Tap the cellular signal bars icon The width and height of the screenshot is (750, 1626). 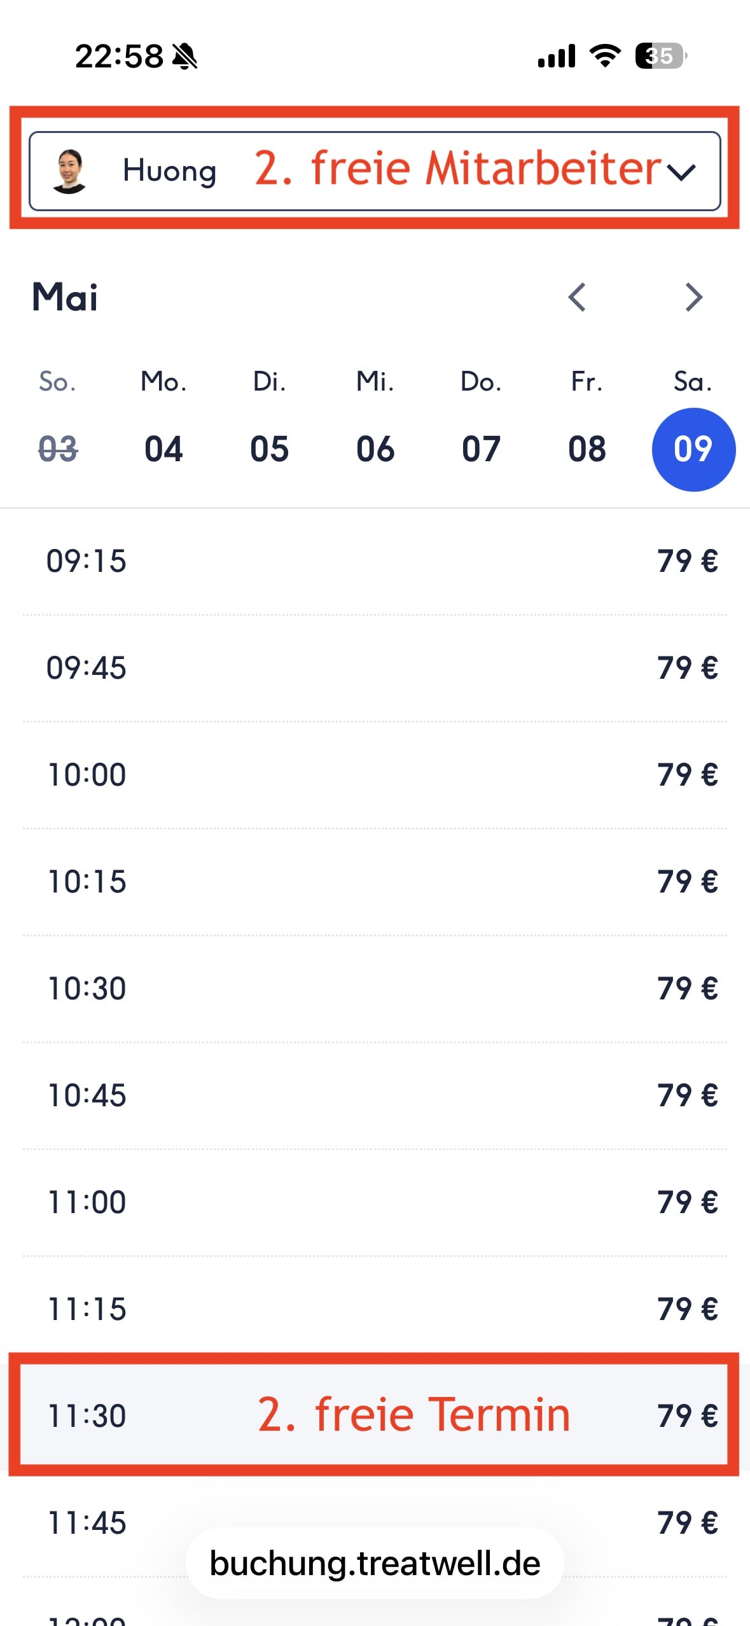point(557,56)
